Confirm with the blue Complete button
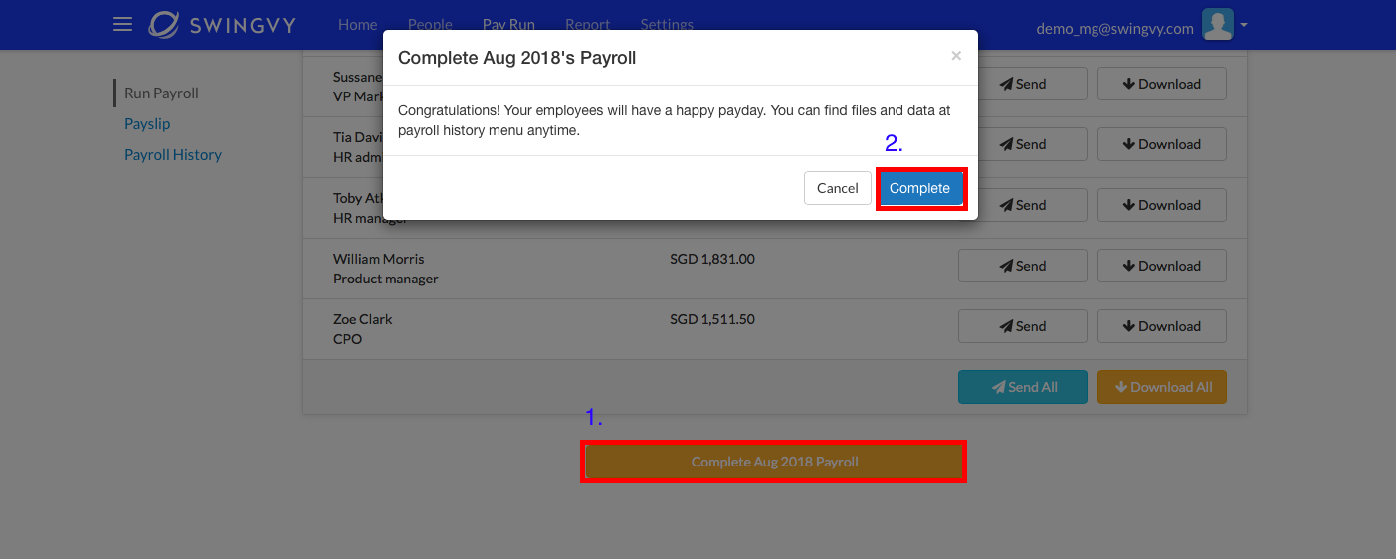Image resolution: width=1396 pixels, height=559 pixels. coord(919,188)
